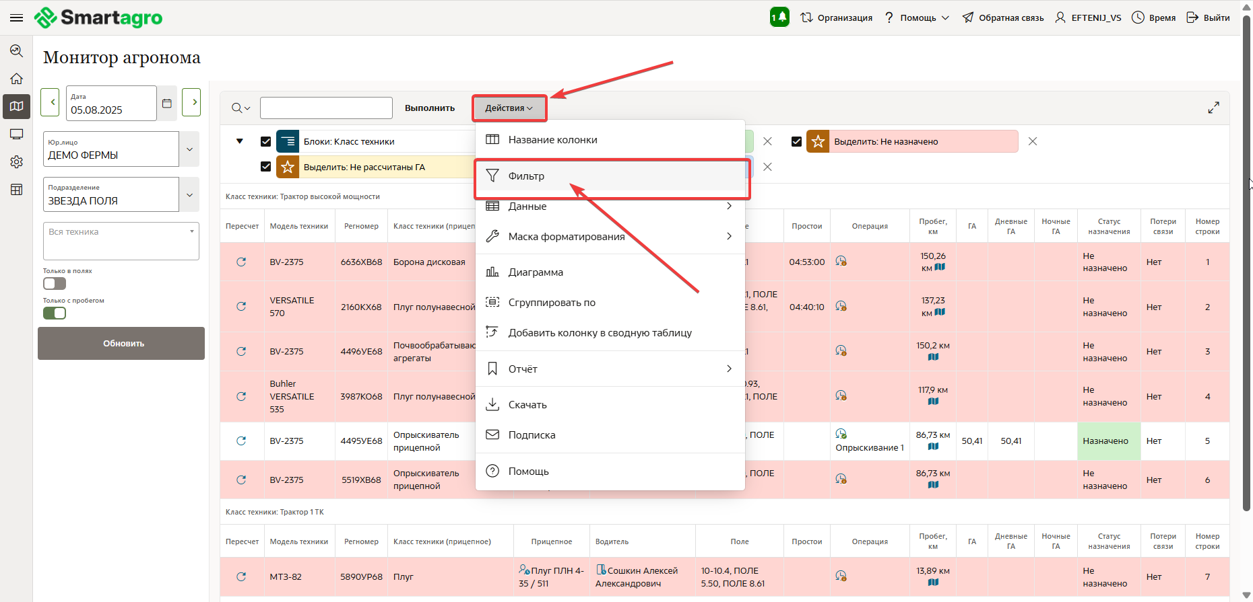The image size is (1253, 602).
Task: Open the 'Подразделение' dropdown
Action: pyautogui.click(x=189, y=195)
